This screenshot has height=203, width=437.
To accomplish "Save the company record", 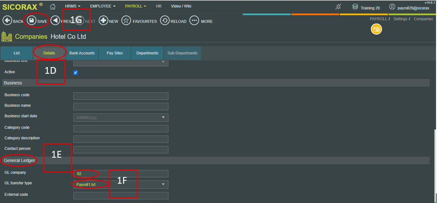I will point(37,21).
